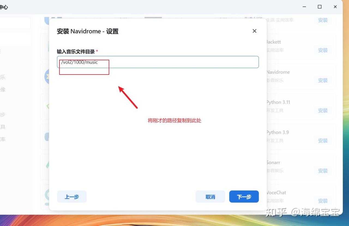Click the 输入音乐文件目录 field label
349x226 pixels.
coord(76,52)
